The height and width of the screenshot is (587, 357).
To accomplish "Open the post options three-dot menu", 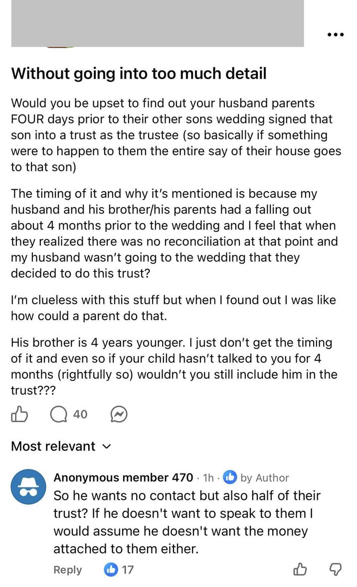I will tap(336, 34).
